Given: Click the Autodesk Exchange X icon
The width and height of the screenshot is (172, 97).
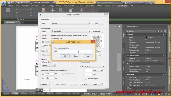Looking at the screenshot, I should coord(142,3).
